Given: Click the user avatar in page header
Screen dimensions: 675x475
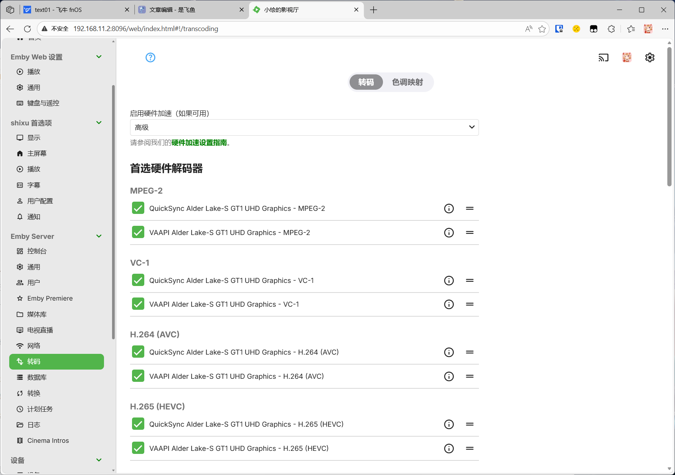Looking at the screenshot, I should click(x=627, y=58).
